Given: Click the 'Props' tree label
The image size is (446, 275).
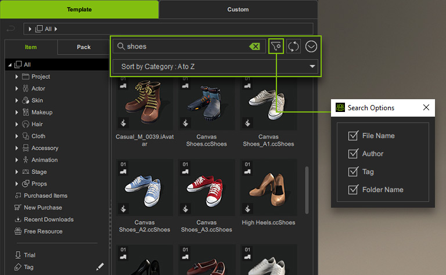Looking at the screenshot, I should [x=39, y=184].
